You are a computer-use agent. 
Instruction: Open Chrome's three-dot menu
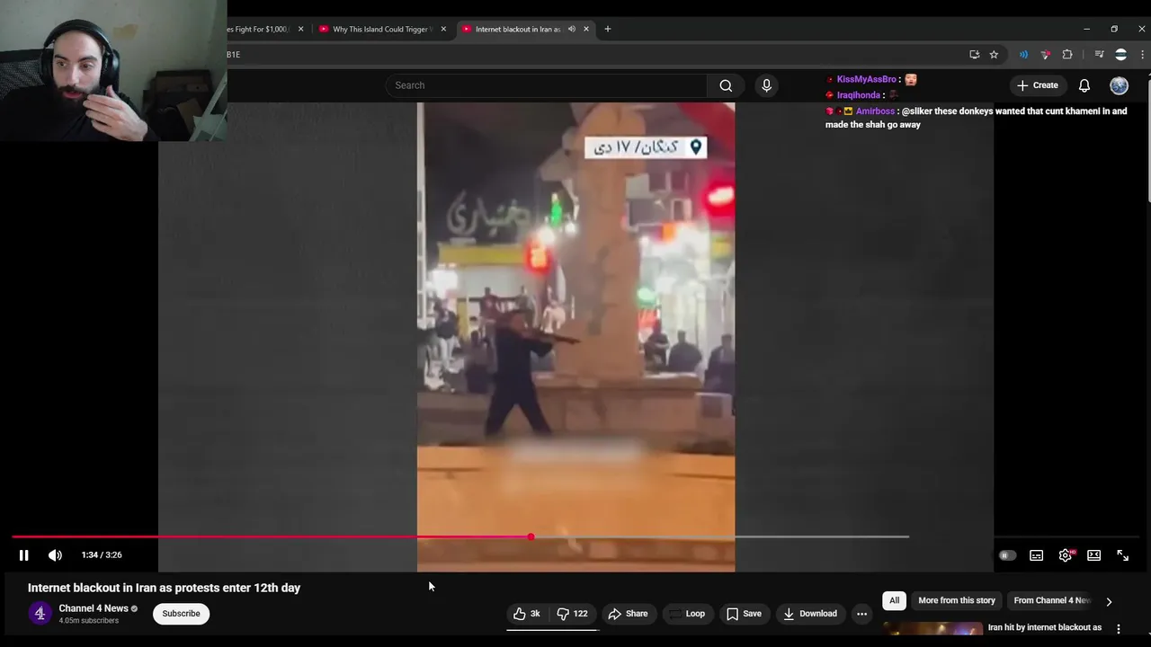coord(1142,55)
